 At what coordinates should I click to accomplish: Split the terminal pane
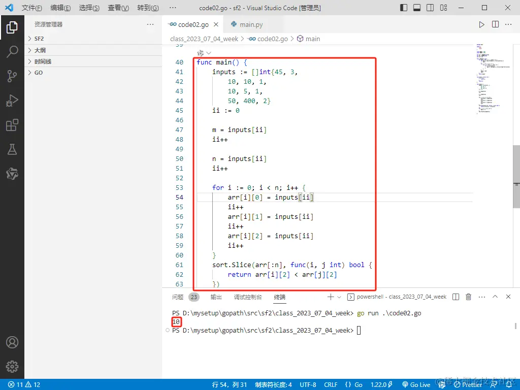456,297
